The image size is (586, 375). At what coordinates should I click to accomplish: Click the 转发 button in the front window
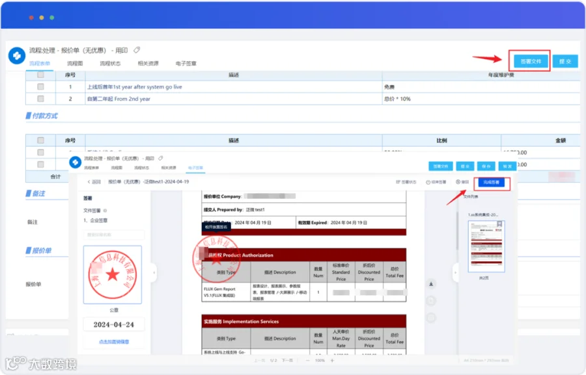tap(507, 166)
